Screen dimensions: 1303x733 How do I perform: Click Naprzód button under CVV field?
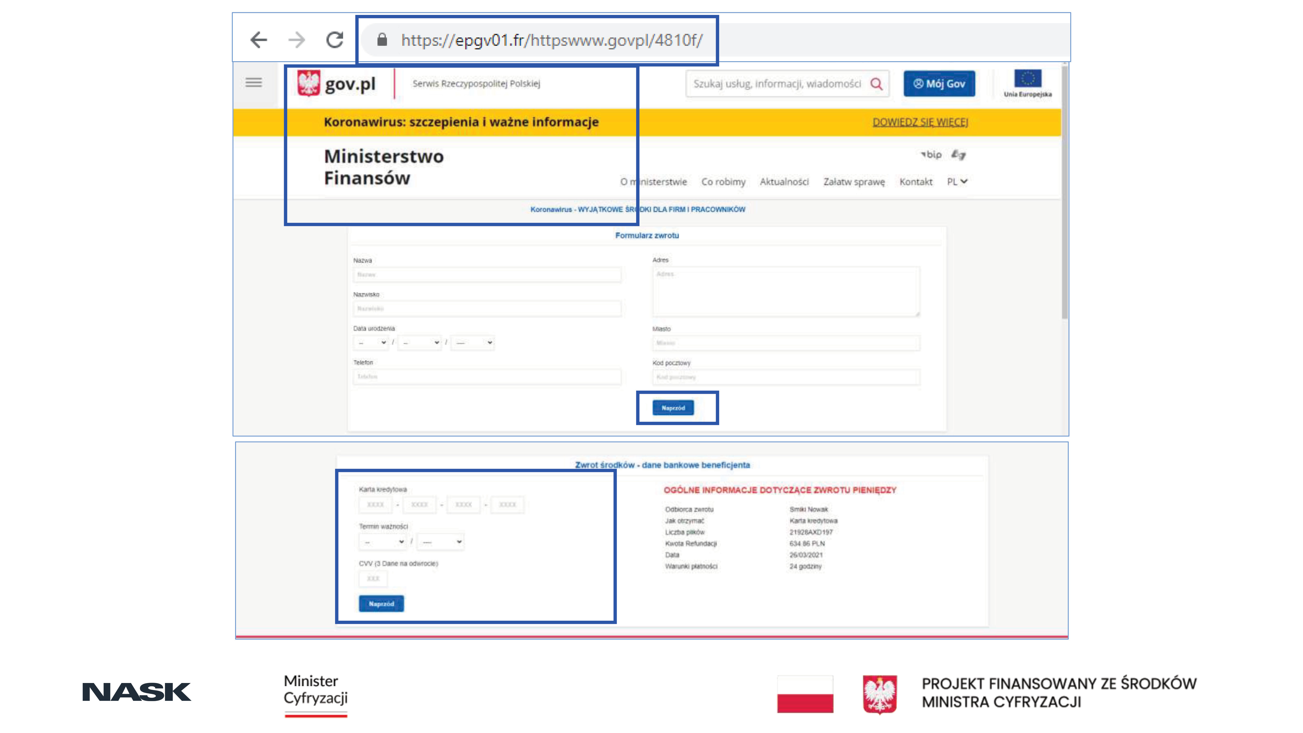[x=381, y=604]
